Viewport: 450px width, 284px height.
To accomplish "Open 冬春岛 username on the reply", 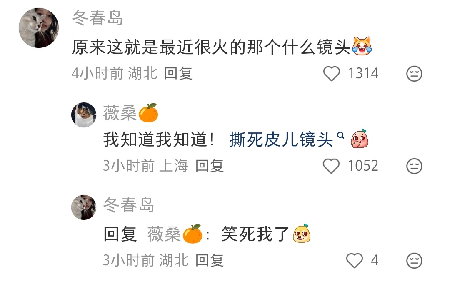I will pos(129,205).
